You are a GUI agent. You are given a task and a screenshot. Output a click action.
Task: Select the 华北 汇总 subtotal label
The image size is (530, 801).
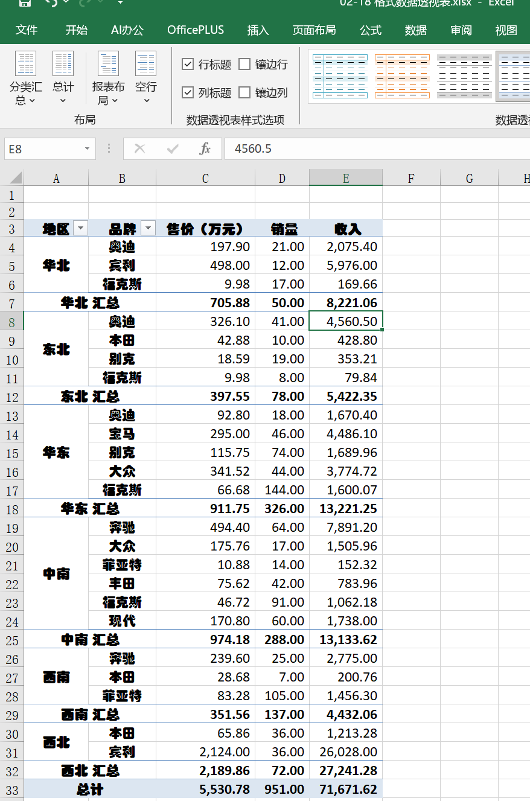pyautogui.click(x=90, y=302)
